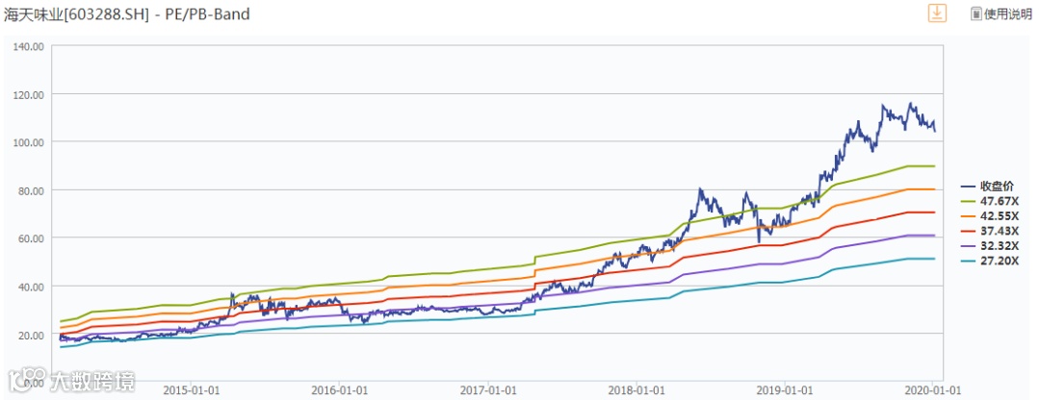The height and width of the screenshot is (400, 1040).
Task: Toggle the 27.20X legend series
Action: [988, 261]
